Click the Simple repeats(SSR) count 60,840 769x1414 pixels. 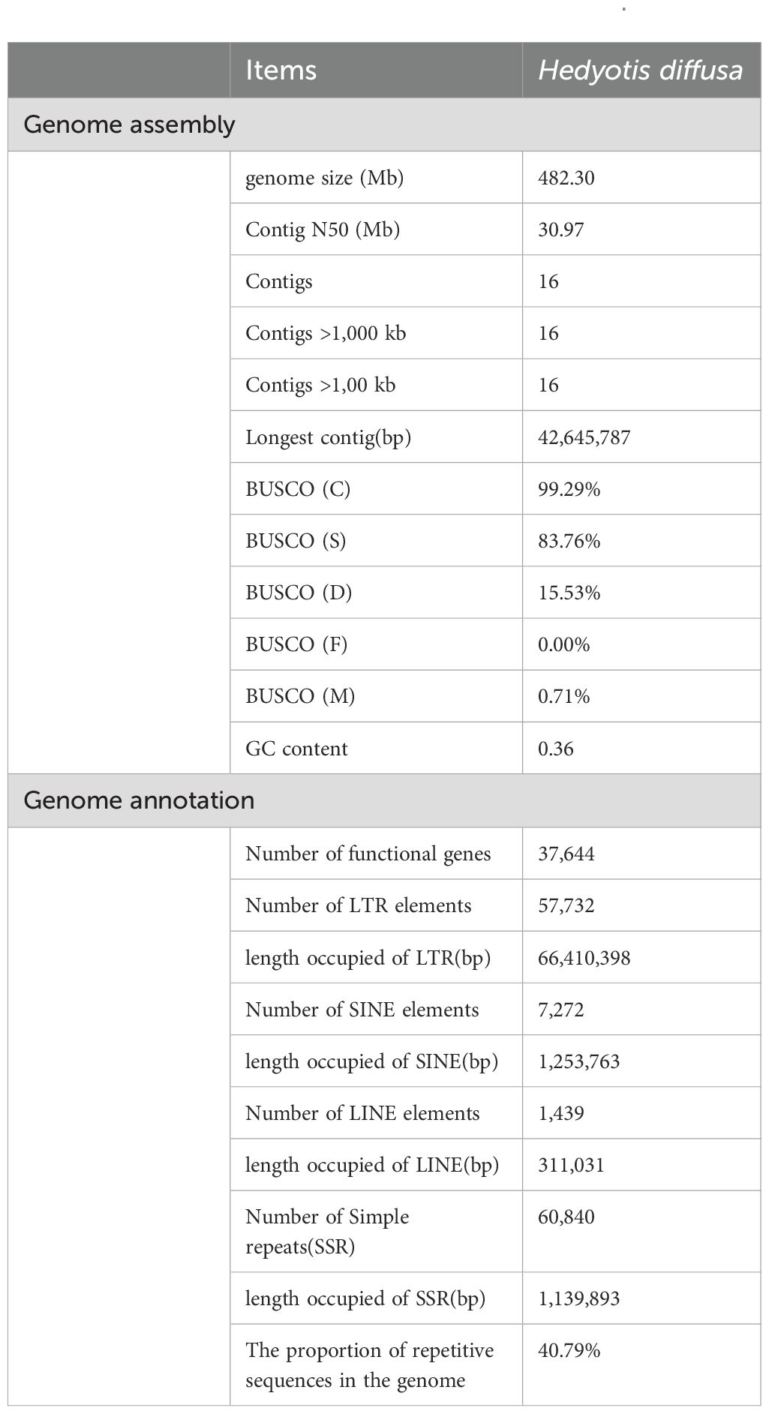566,1217
